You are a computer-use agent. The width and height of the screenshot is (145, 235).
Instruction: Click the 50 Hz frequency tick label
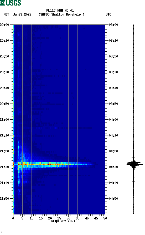point(105,218)
